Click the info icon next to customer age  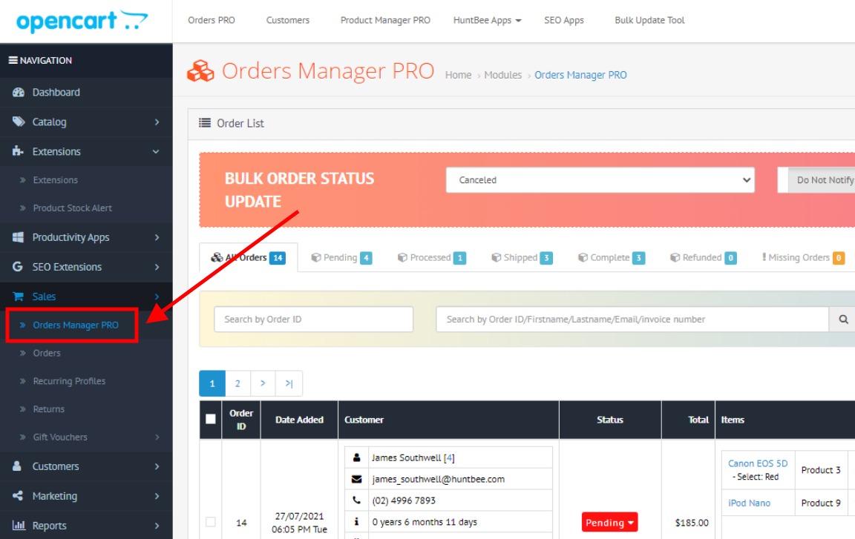pyautogui.click(x=356, y=522)
